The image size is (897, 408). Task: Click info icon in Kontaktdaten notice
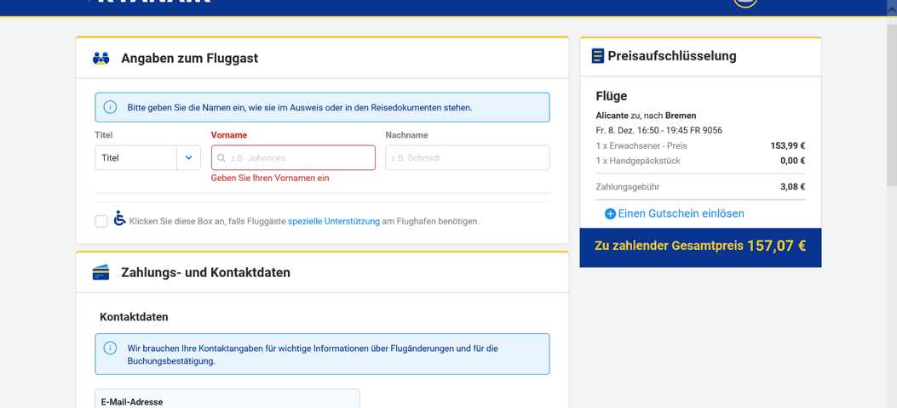(110, 348)
